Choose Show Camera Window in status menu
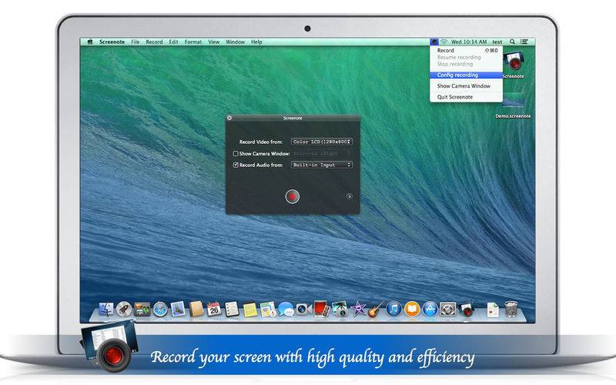616x385 pixels. (467, 85)
